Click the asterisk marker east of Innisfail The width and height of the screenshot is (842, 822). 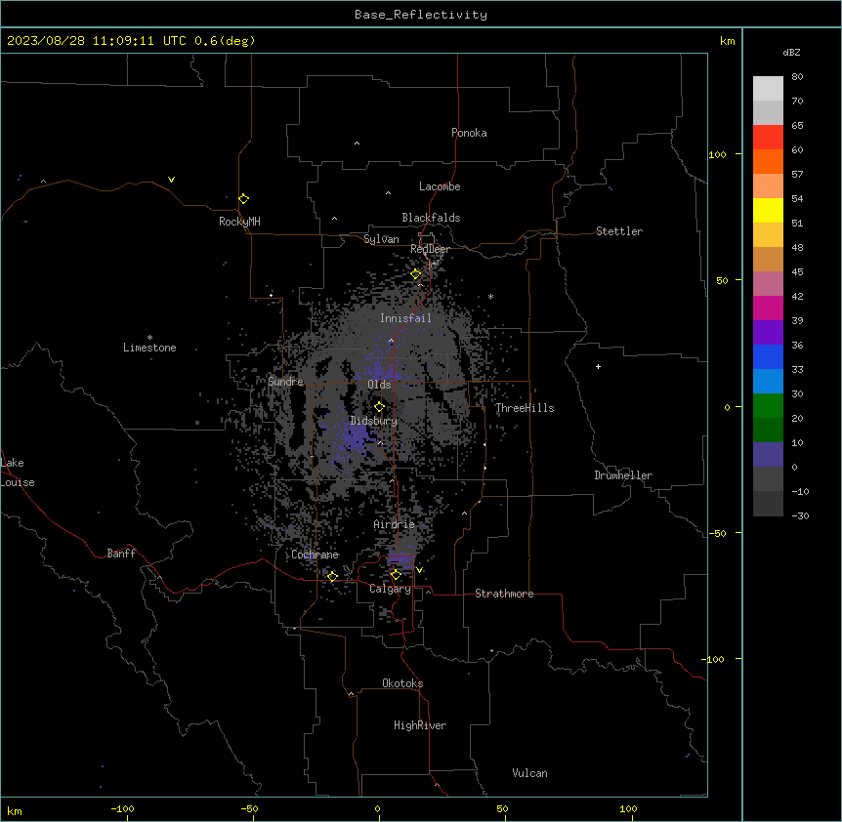(490, 296)
